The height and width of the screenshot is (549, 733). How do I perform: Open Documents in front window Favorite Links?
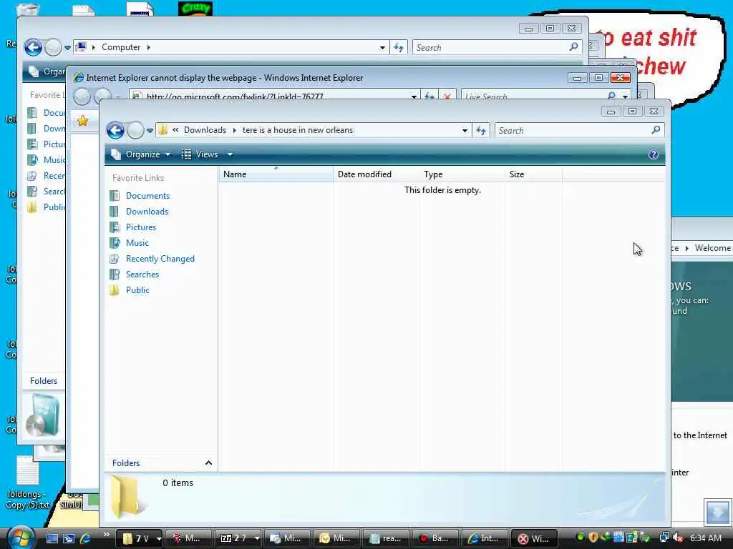point(147,196)
